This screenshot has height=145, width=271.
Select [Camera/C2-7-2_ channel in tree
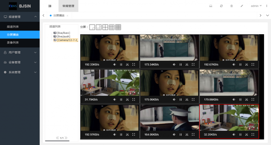coord(66,40)
